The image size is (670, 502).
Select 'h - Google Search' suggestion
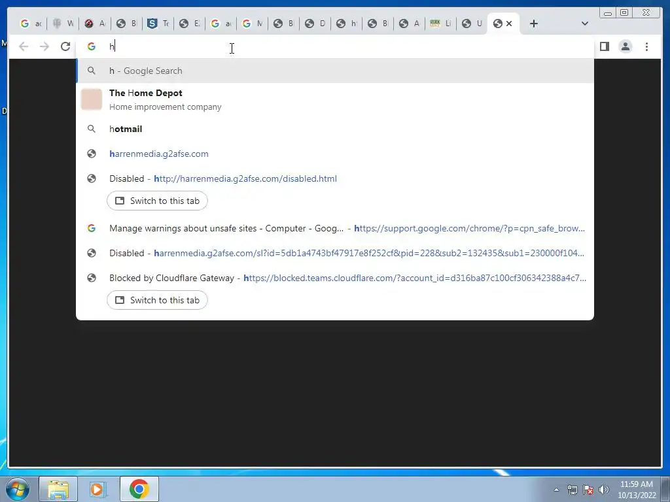[335, 71]
